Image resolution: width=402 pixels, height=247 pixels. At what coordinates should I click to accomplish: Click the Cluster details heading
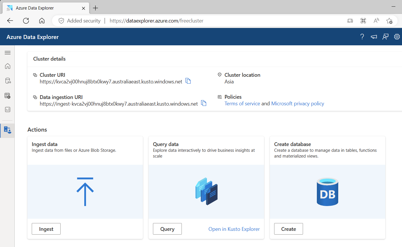tap(49, 59)
